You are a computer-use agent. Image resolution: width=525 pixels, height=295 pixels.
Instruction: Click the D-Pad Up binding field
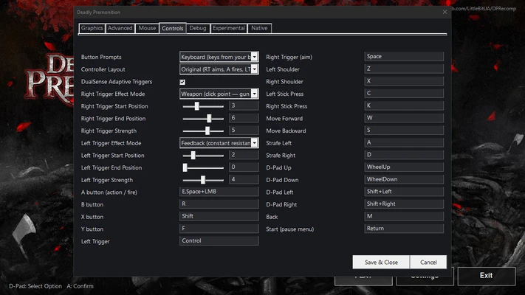(x=404, y=167)
